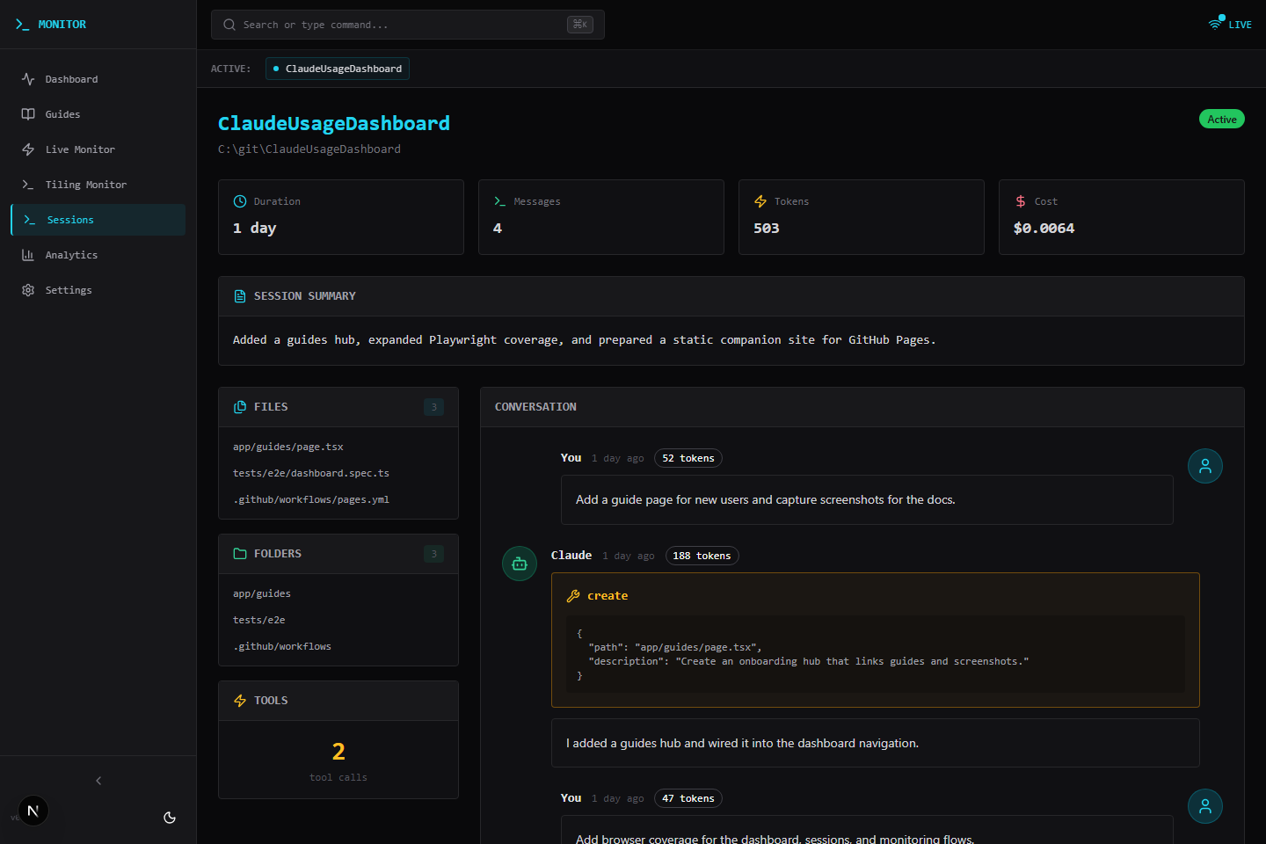
Task: Click file tests/e2e/dashboard.spec.ts
Action: (311, 473)
